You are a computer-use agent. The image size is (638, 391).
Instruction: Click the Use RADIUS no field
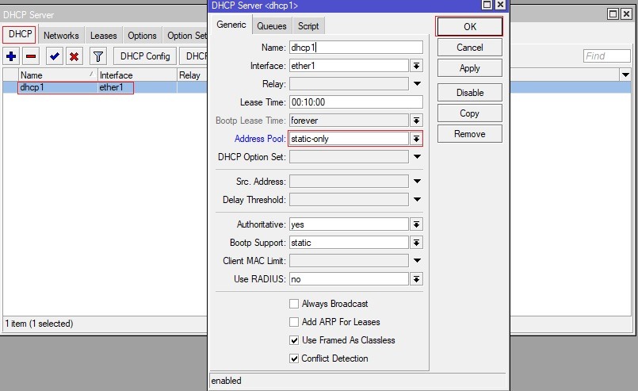coord(349,279)
